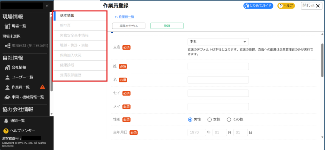This screenshot has height=150, width=325.
Task: Click the 編集をやめる button
Action: (129, 26)
